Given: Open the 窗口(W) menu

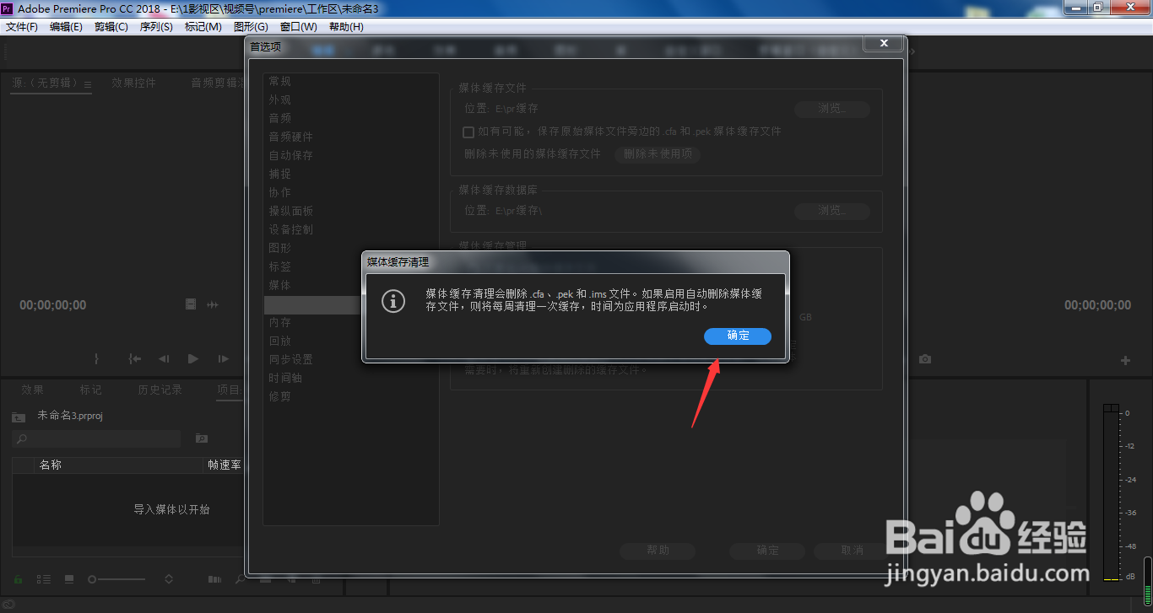Looking at the screenshot, I should [x=299, y=27].
